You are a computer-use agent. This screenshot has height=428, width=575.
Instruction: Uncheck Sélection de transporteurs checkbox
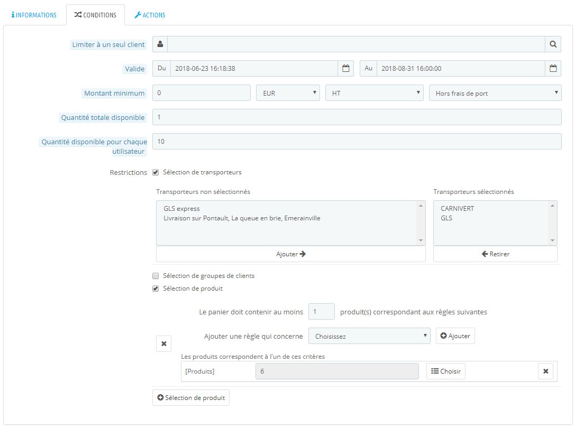tap(156, 172)
